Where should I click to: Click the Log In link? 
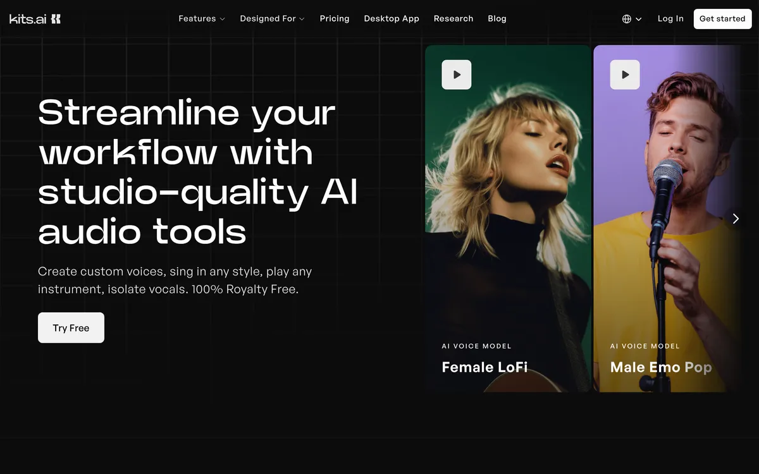670,19
